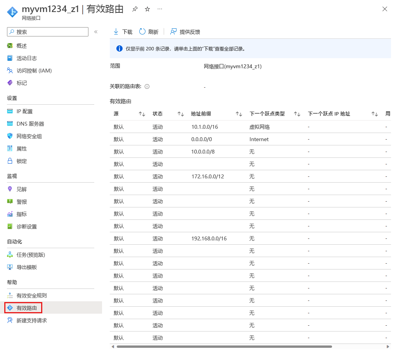The height and width of the screenshot is (354, 398).
Task: Click the 新建支持请求 support icon
Action: pyautogui.click(x=10, y=320)
